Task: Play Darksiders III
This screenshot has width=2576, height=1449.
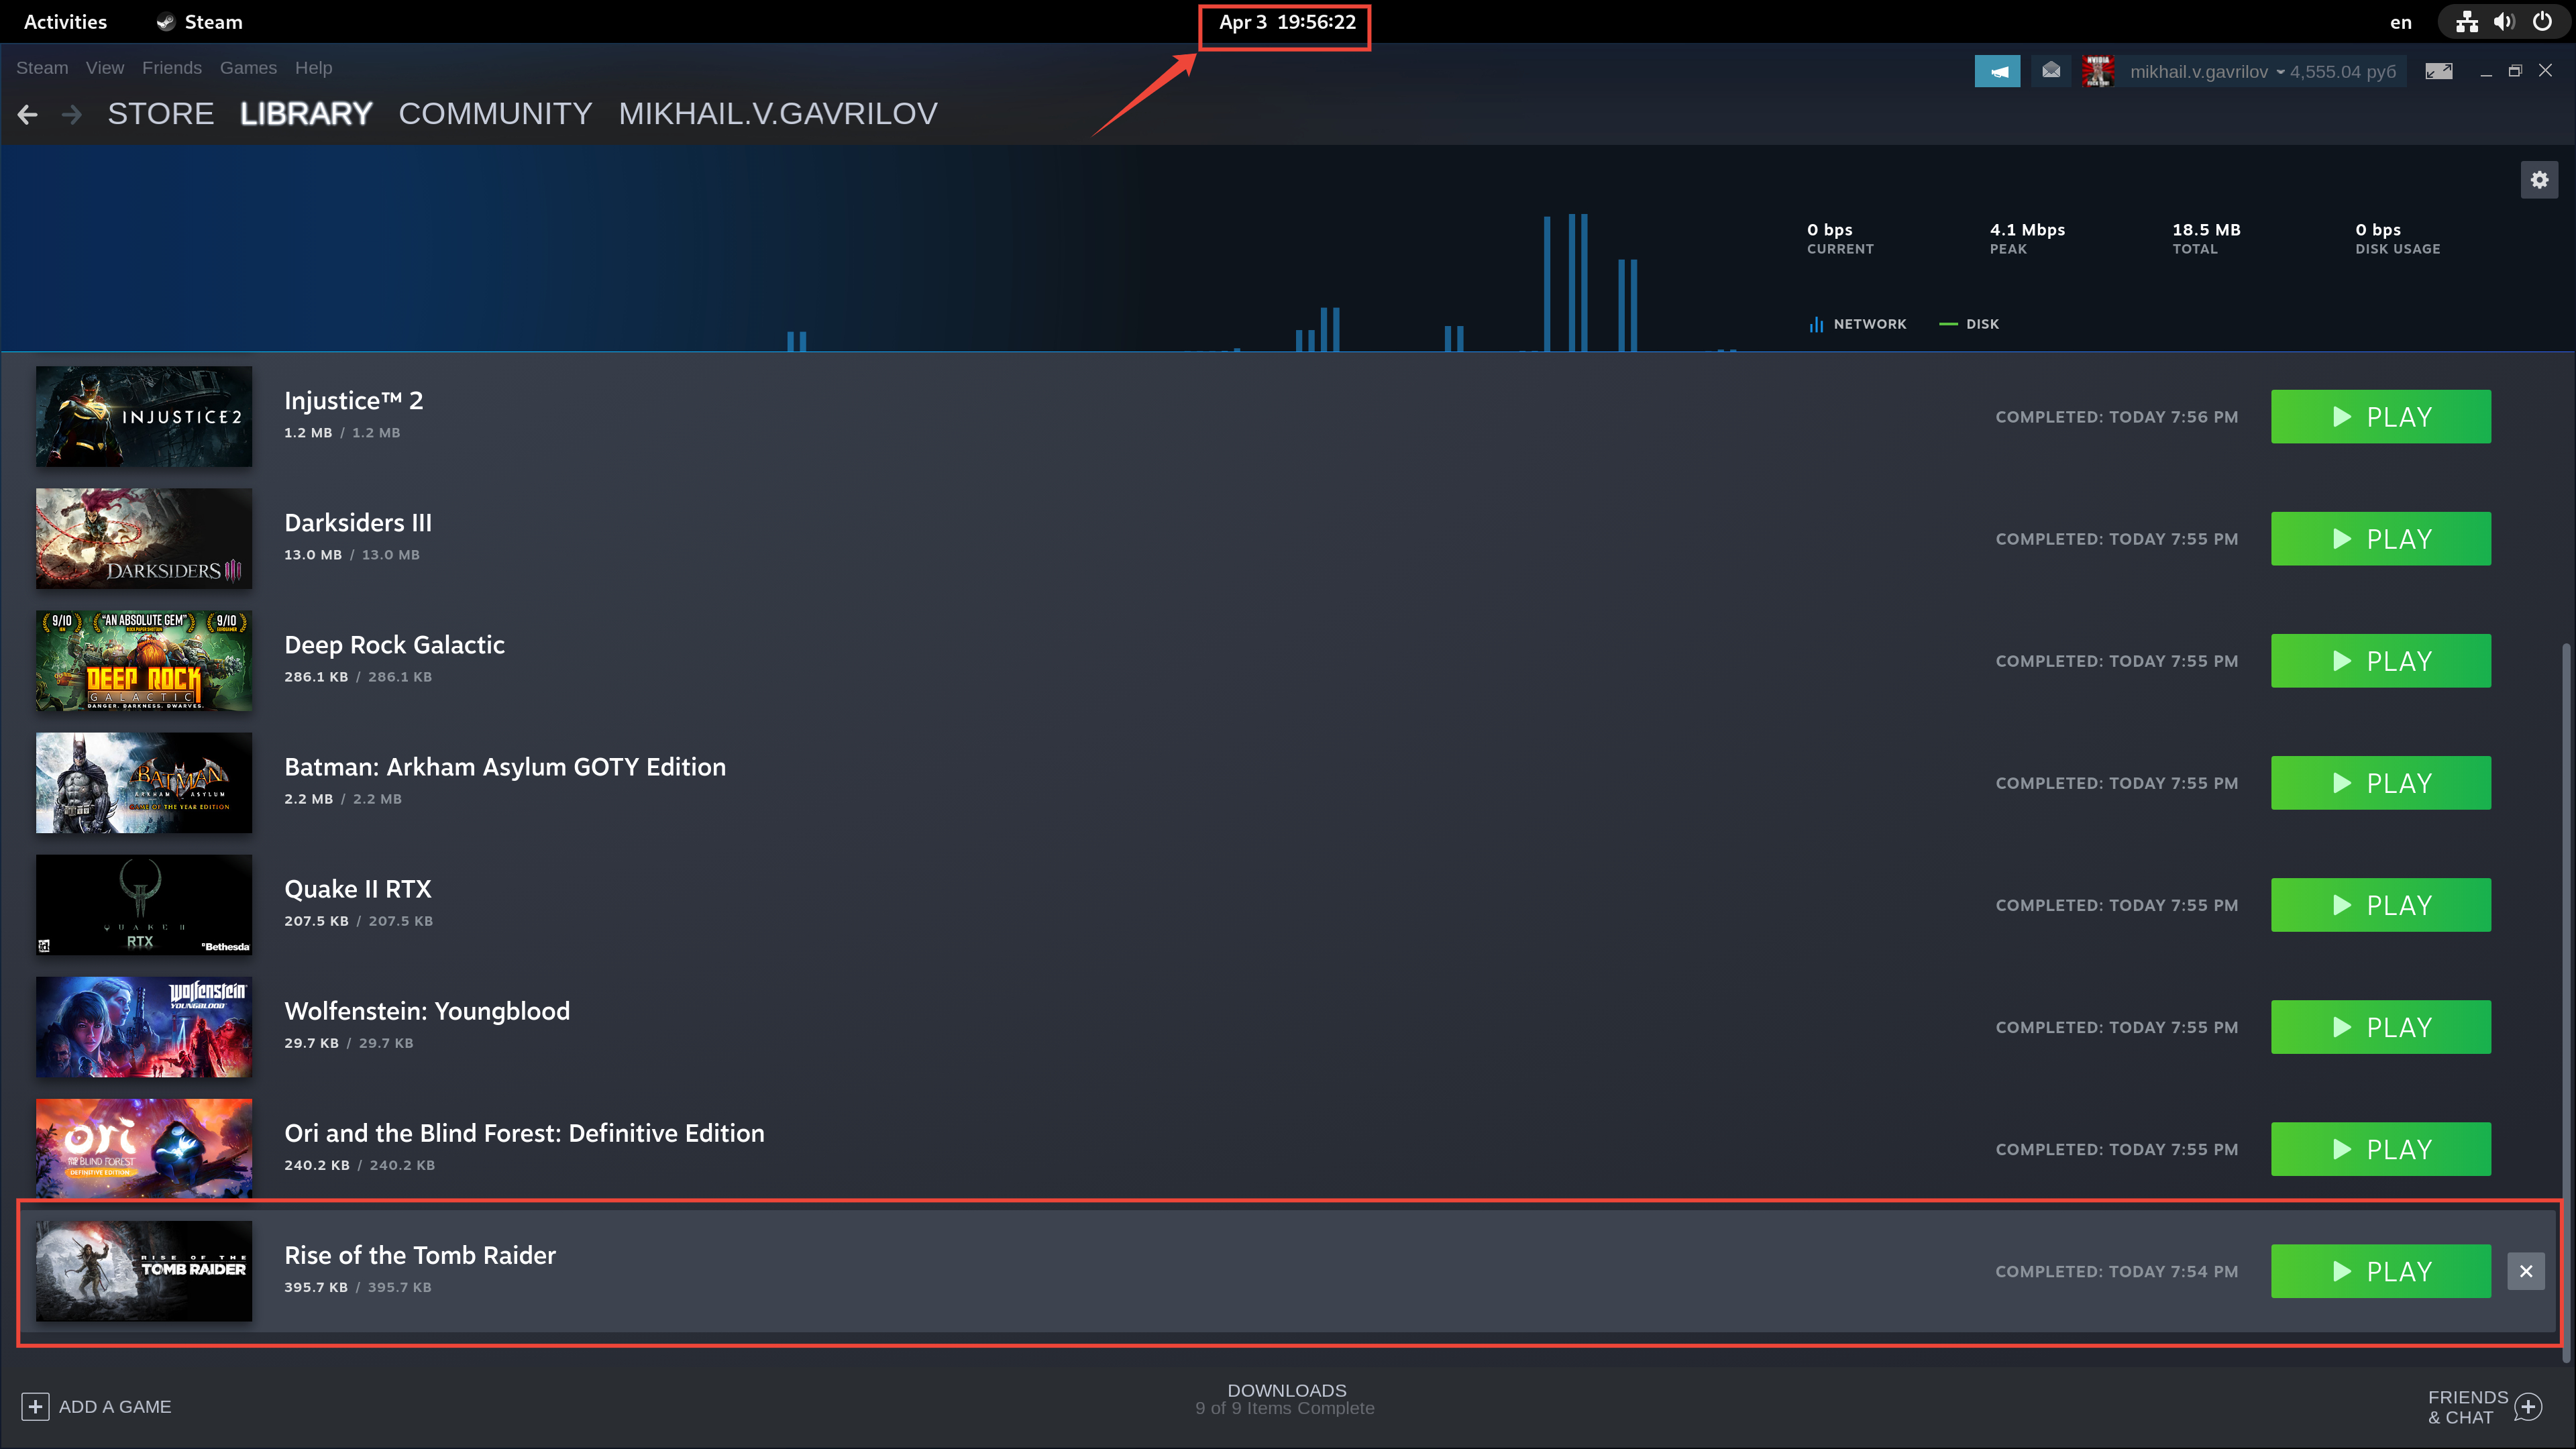Action: coord(2381,538)
